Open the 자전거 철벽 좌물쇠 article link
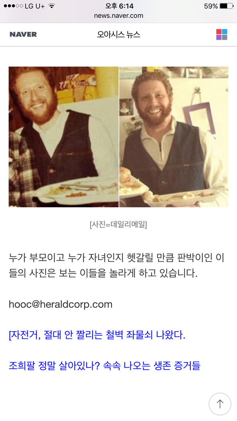This screenshot has width=237, height=421. pos(97,335)
